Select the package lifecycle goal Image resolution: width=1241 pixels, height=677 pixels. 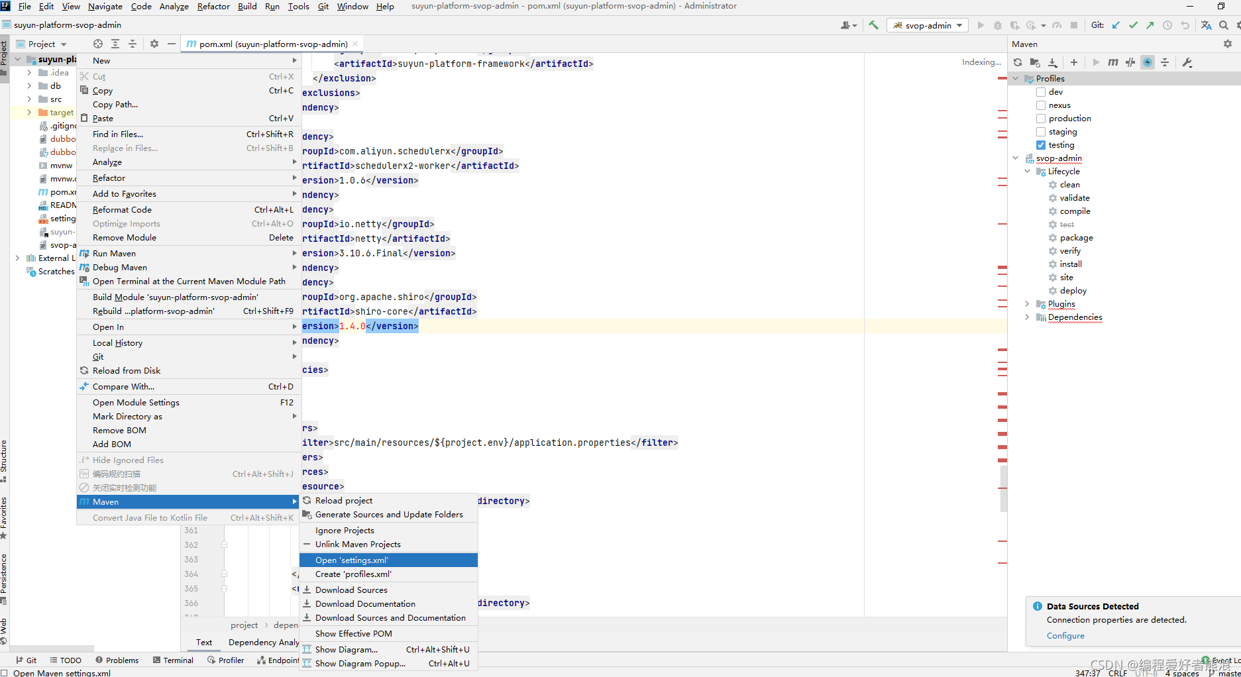click(x=1076, y=238)
